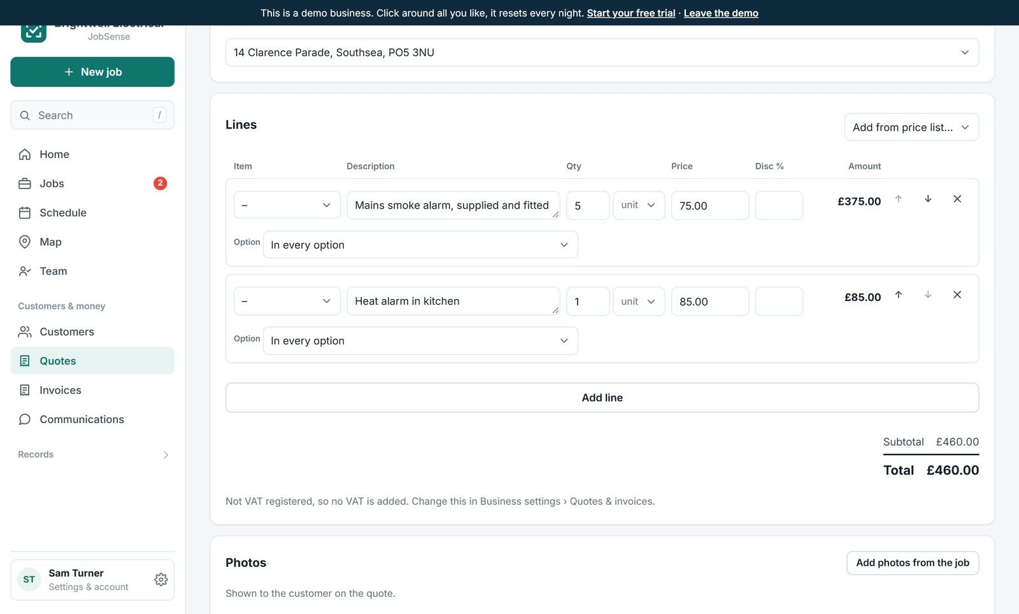
Task: Click Add photos from the job
Action: 913,563
